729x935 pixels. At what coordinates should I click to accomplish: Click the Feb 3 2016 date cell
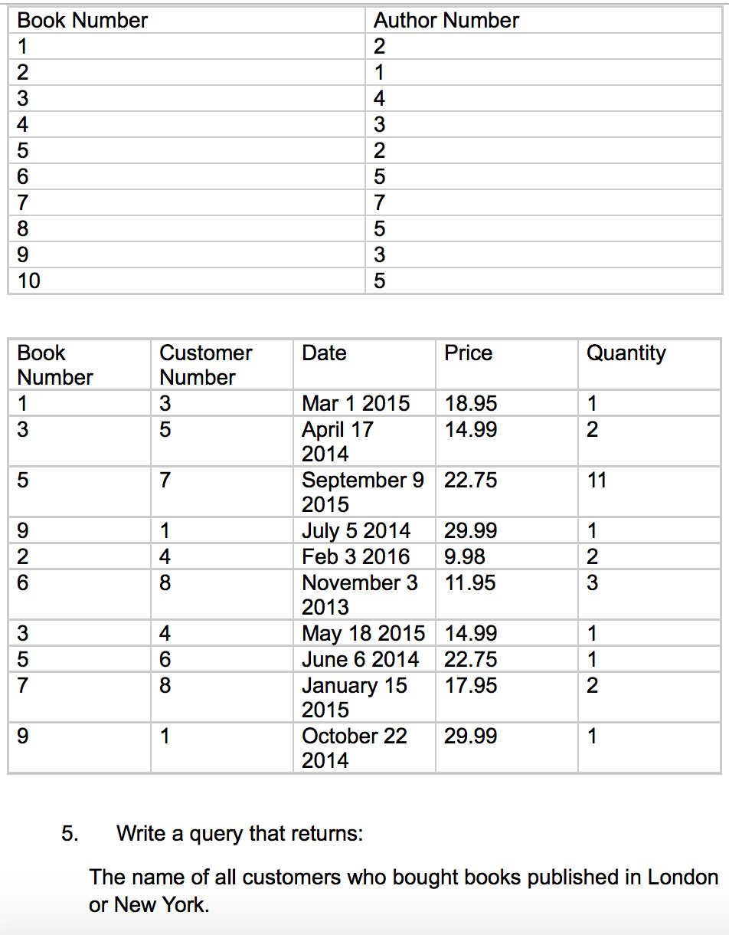(x=355, y=556)
